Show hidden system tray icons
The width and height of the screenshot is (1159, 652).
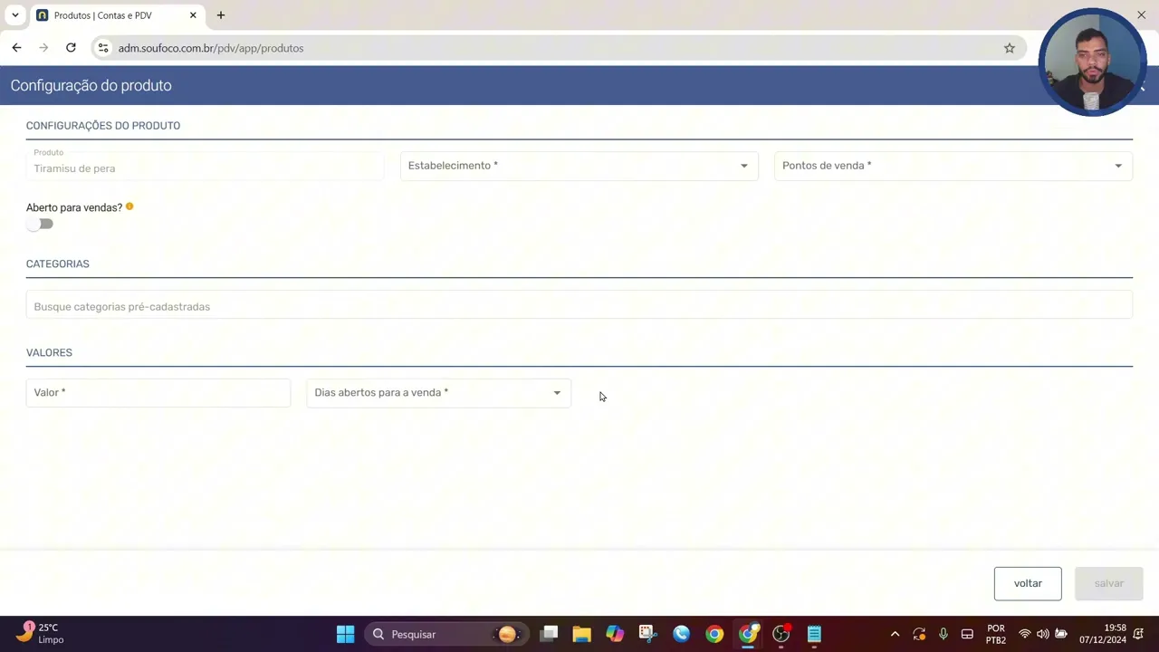(x=895, y=634)
